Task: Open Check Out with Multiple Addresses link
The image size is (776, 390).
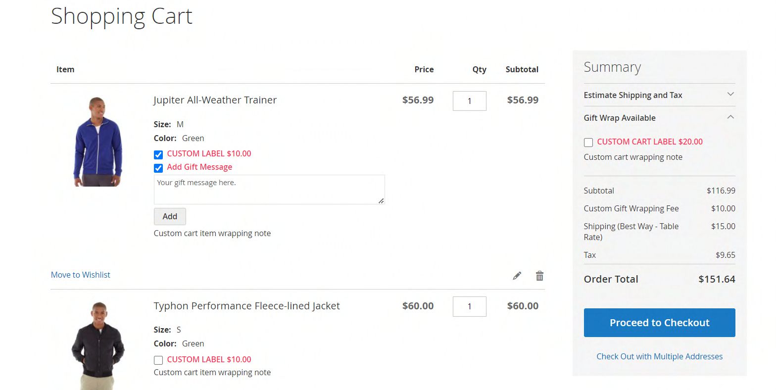Action: [x=659, y=356]
